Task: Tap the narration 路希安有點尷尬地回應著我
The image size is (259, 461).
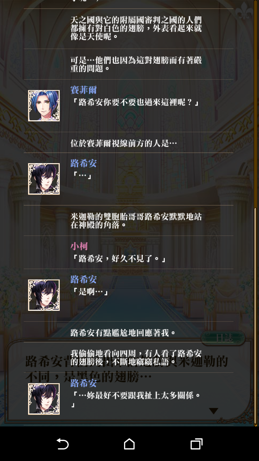Action: pyautogui.click(x=123, y=332)
